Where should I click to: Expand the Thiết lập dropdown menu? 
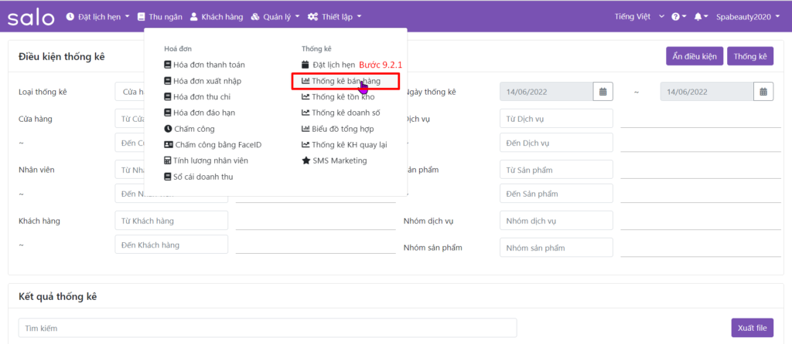(334, 17)
